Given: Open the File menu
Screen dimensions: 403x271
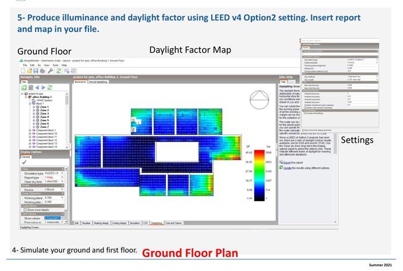Looking at the screenshot, I should point(25,65).
